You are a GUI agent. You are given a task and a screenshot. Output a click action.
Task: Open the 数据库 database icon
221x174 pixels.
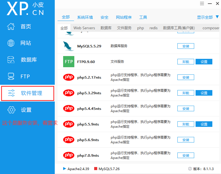click(x=11, y=60)
